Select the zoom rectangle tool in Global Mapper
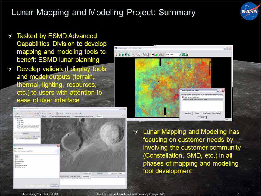The height and width of the screenshot is (196, 261). (x=144, y=55)
